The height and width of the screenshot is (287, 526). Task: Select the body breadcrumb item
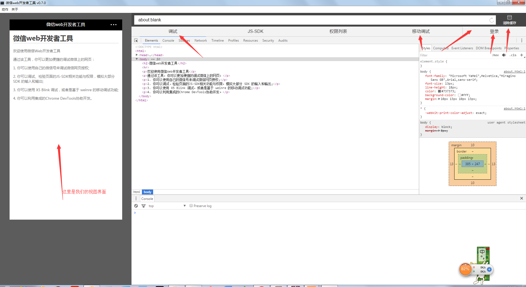click(147, 192)
